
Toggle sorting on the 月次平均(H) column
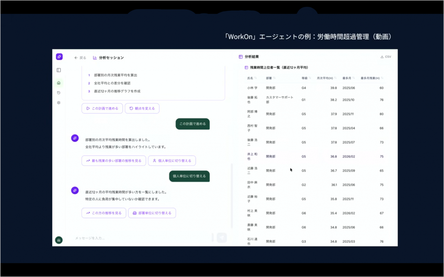coord(335,78)
